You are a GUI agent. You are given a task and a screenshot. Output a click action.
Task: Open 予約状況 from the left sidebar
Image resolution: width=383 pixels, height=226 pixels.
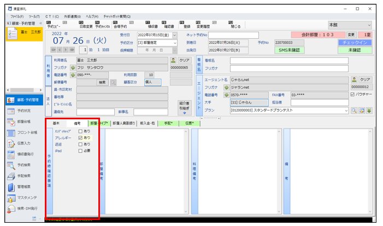23,110
